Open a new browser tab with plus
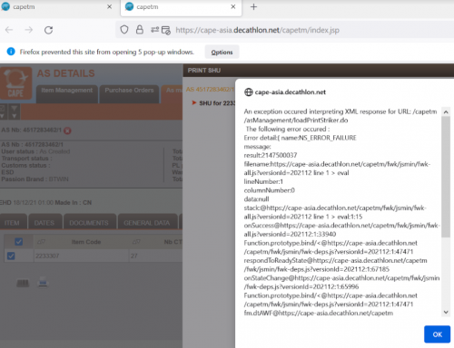This screenshot has height=348, width=454. 253,6
